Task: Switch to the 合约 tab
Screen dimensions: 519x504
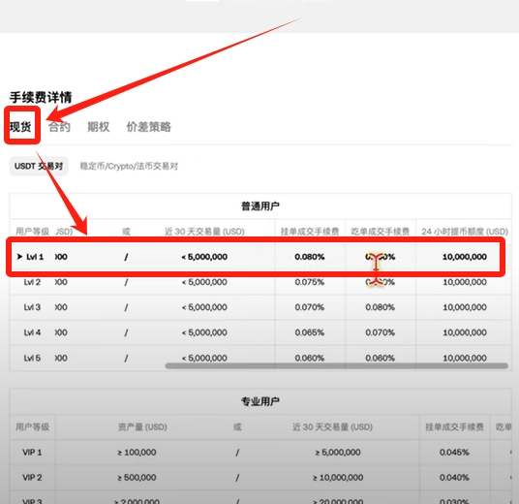Action: coord(59,127)
